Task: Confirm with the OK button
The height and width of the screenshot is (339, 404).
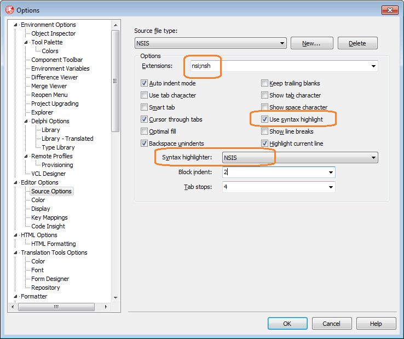Action: point(287,324)
